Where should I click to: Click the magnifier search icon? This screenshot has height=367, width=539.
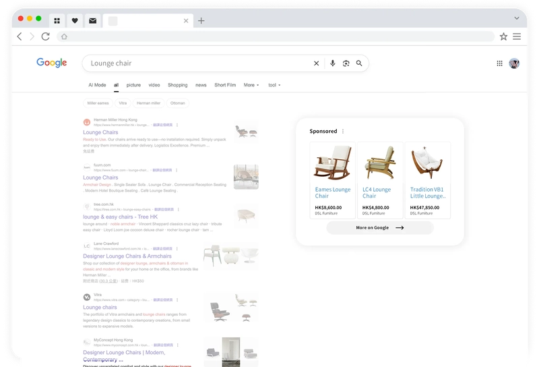coord(359,63)
